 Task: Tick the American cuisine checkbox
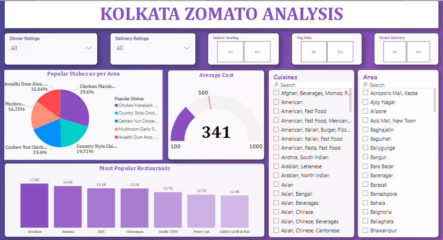(276, 102)
